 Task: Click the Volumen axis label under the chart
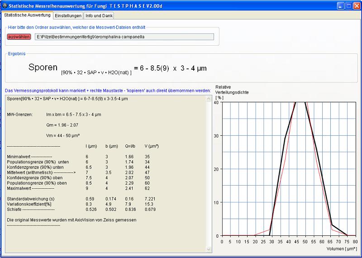(342, 249)
